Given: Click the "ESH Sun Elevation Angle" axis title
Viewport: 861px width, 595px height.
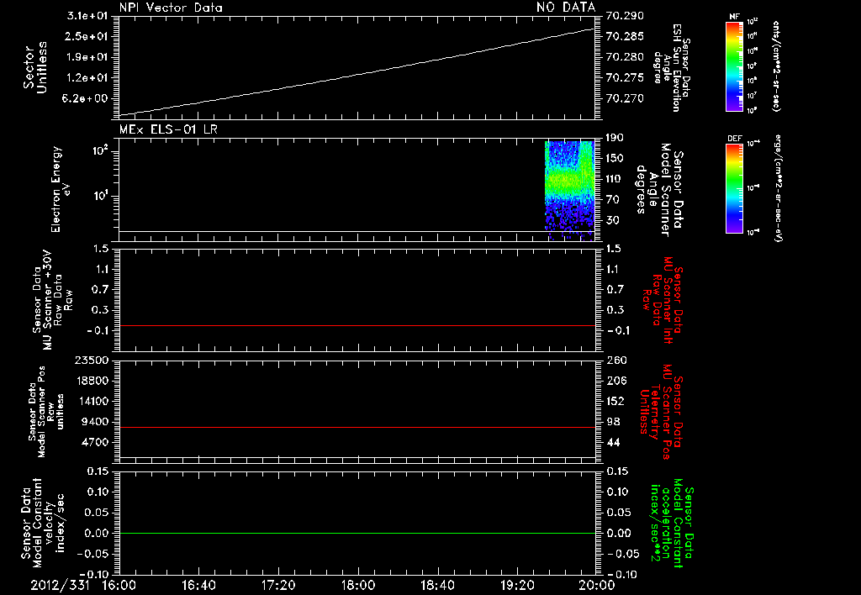Looking at the screenshot, I should [x=671, y=69].
